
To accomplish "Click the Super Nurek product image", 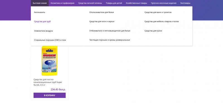I will [x=50, y=61].
